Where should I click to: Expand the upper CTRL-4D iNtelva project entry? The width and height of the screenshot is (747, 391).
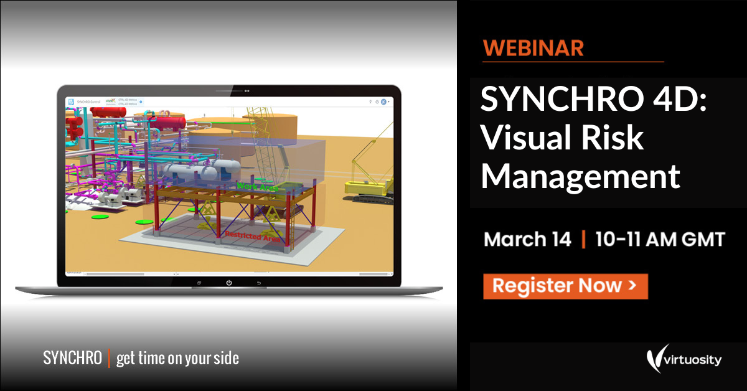click(x=127, y=100)
